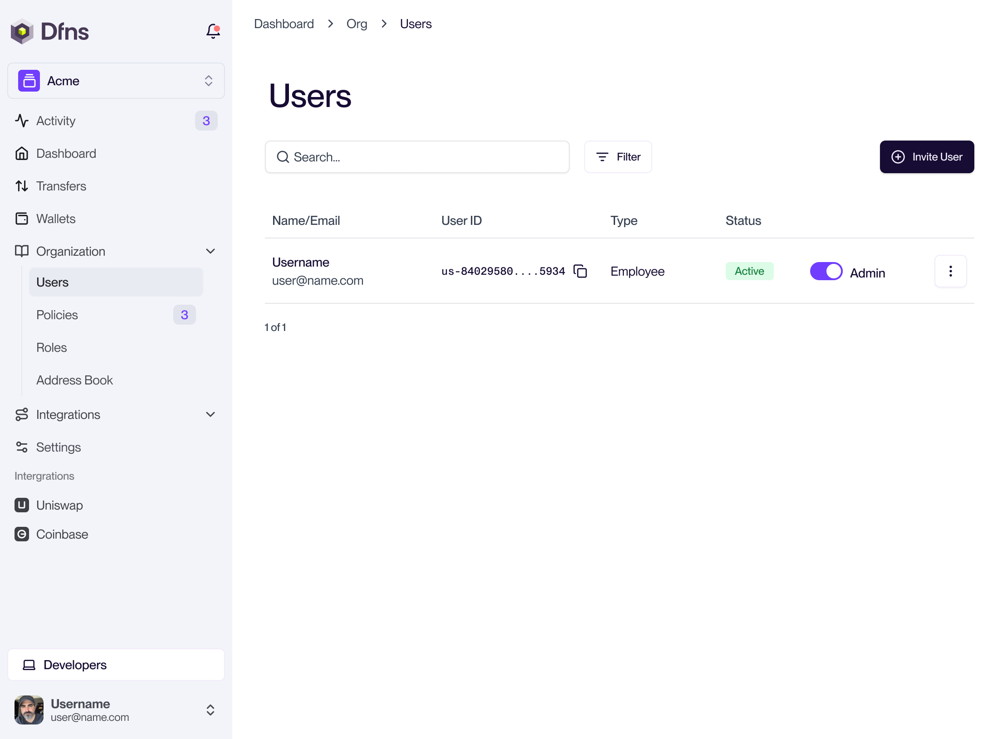The height and width of the screenshot is (739, 1007).
Task: Open Transfers from the sidebar
Action: (61, 186)
